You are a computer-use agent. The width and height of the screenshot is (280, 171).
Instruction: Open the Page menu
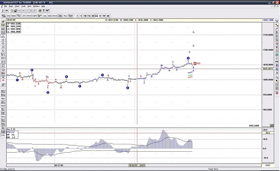pos(11,6)
